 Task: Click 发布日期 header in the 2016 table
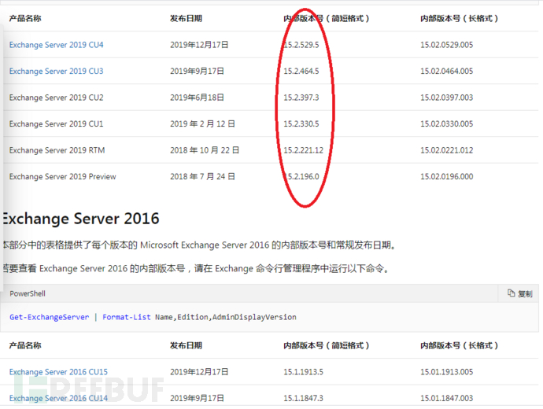point(186,345)
